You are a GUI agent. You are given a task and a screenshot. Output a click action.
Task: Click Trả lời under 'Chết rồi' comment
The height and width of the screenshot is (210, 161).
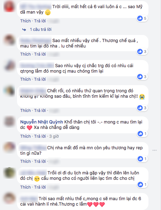(40, 111)
